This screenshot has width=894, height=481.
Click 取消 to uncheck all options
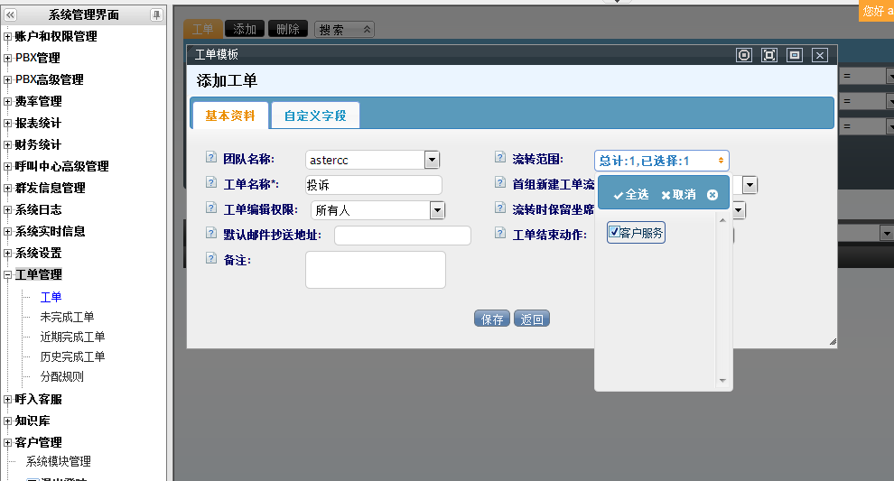point(678,195)
